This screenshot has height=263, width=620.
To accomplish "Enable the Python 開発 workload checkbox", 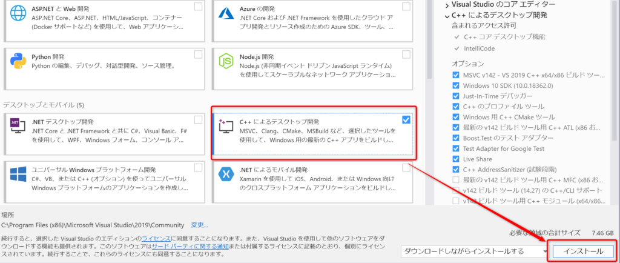I will pos(198,54).
